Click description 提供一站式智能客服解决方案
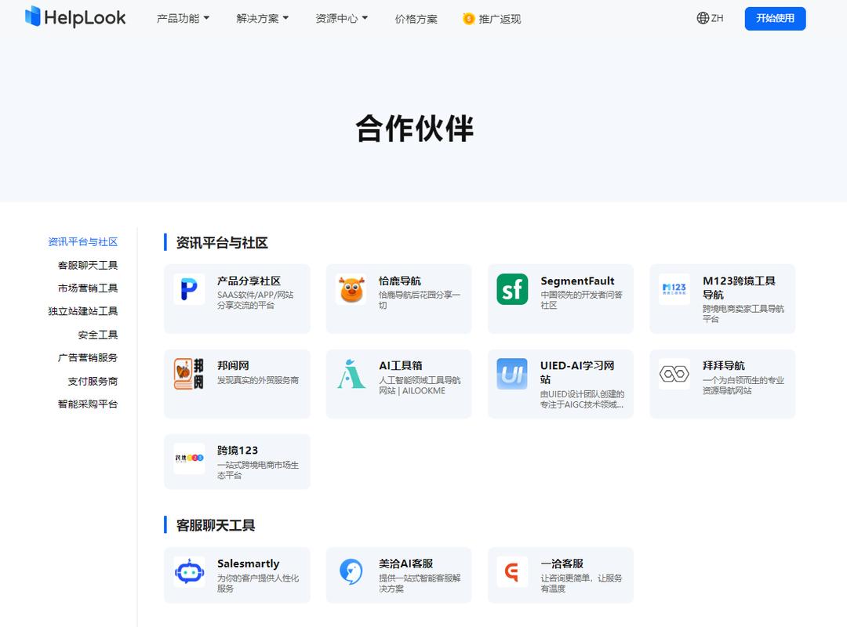Viewport: 847px width, 627px height. point(420,583)
